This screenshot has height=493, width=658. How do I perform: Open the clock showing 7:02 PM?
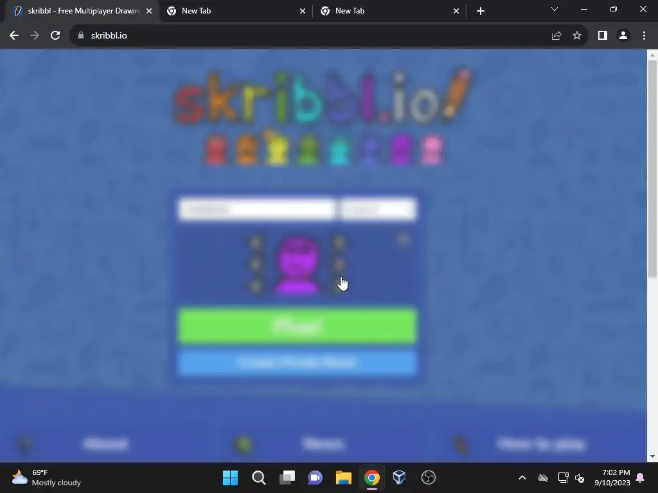coord(612,478)
